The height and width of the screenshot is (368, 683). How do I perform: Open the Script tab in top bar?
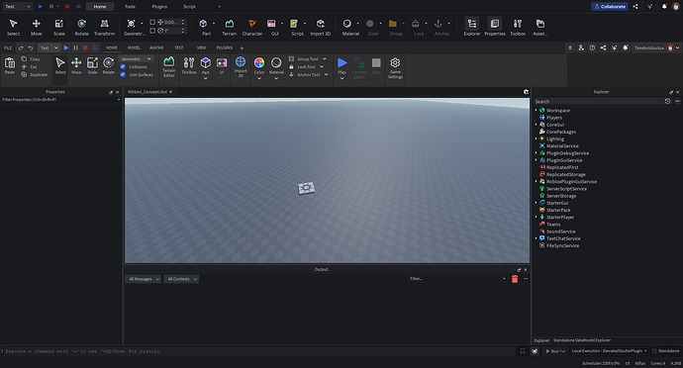[x=189, y=7]
